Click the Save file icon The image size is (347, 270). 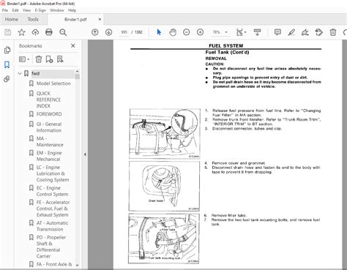point(7,32)
